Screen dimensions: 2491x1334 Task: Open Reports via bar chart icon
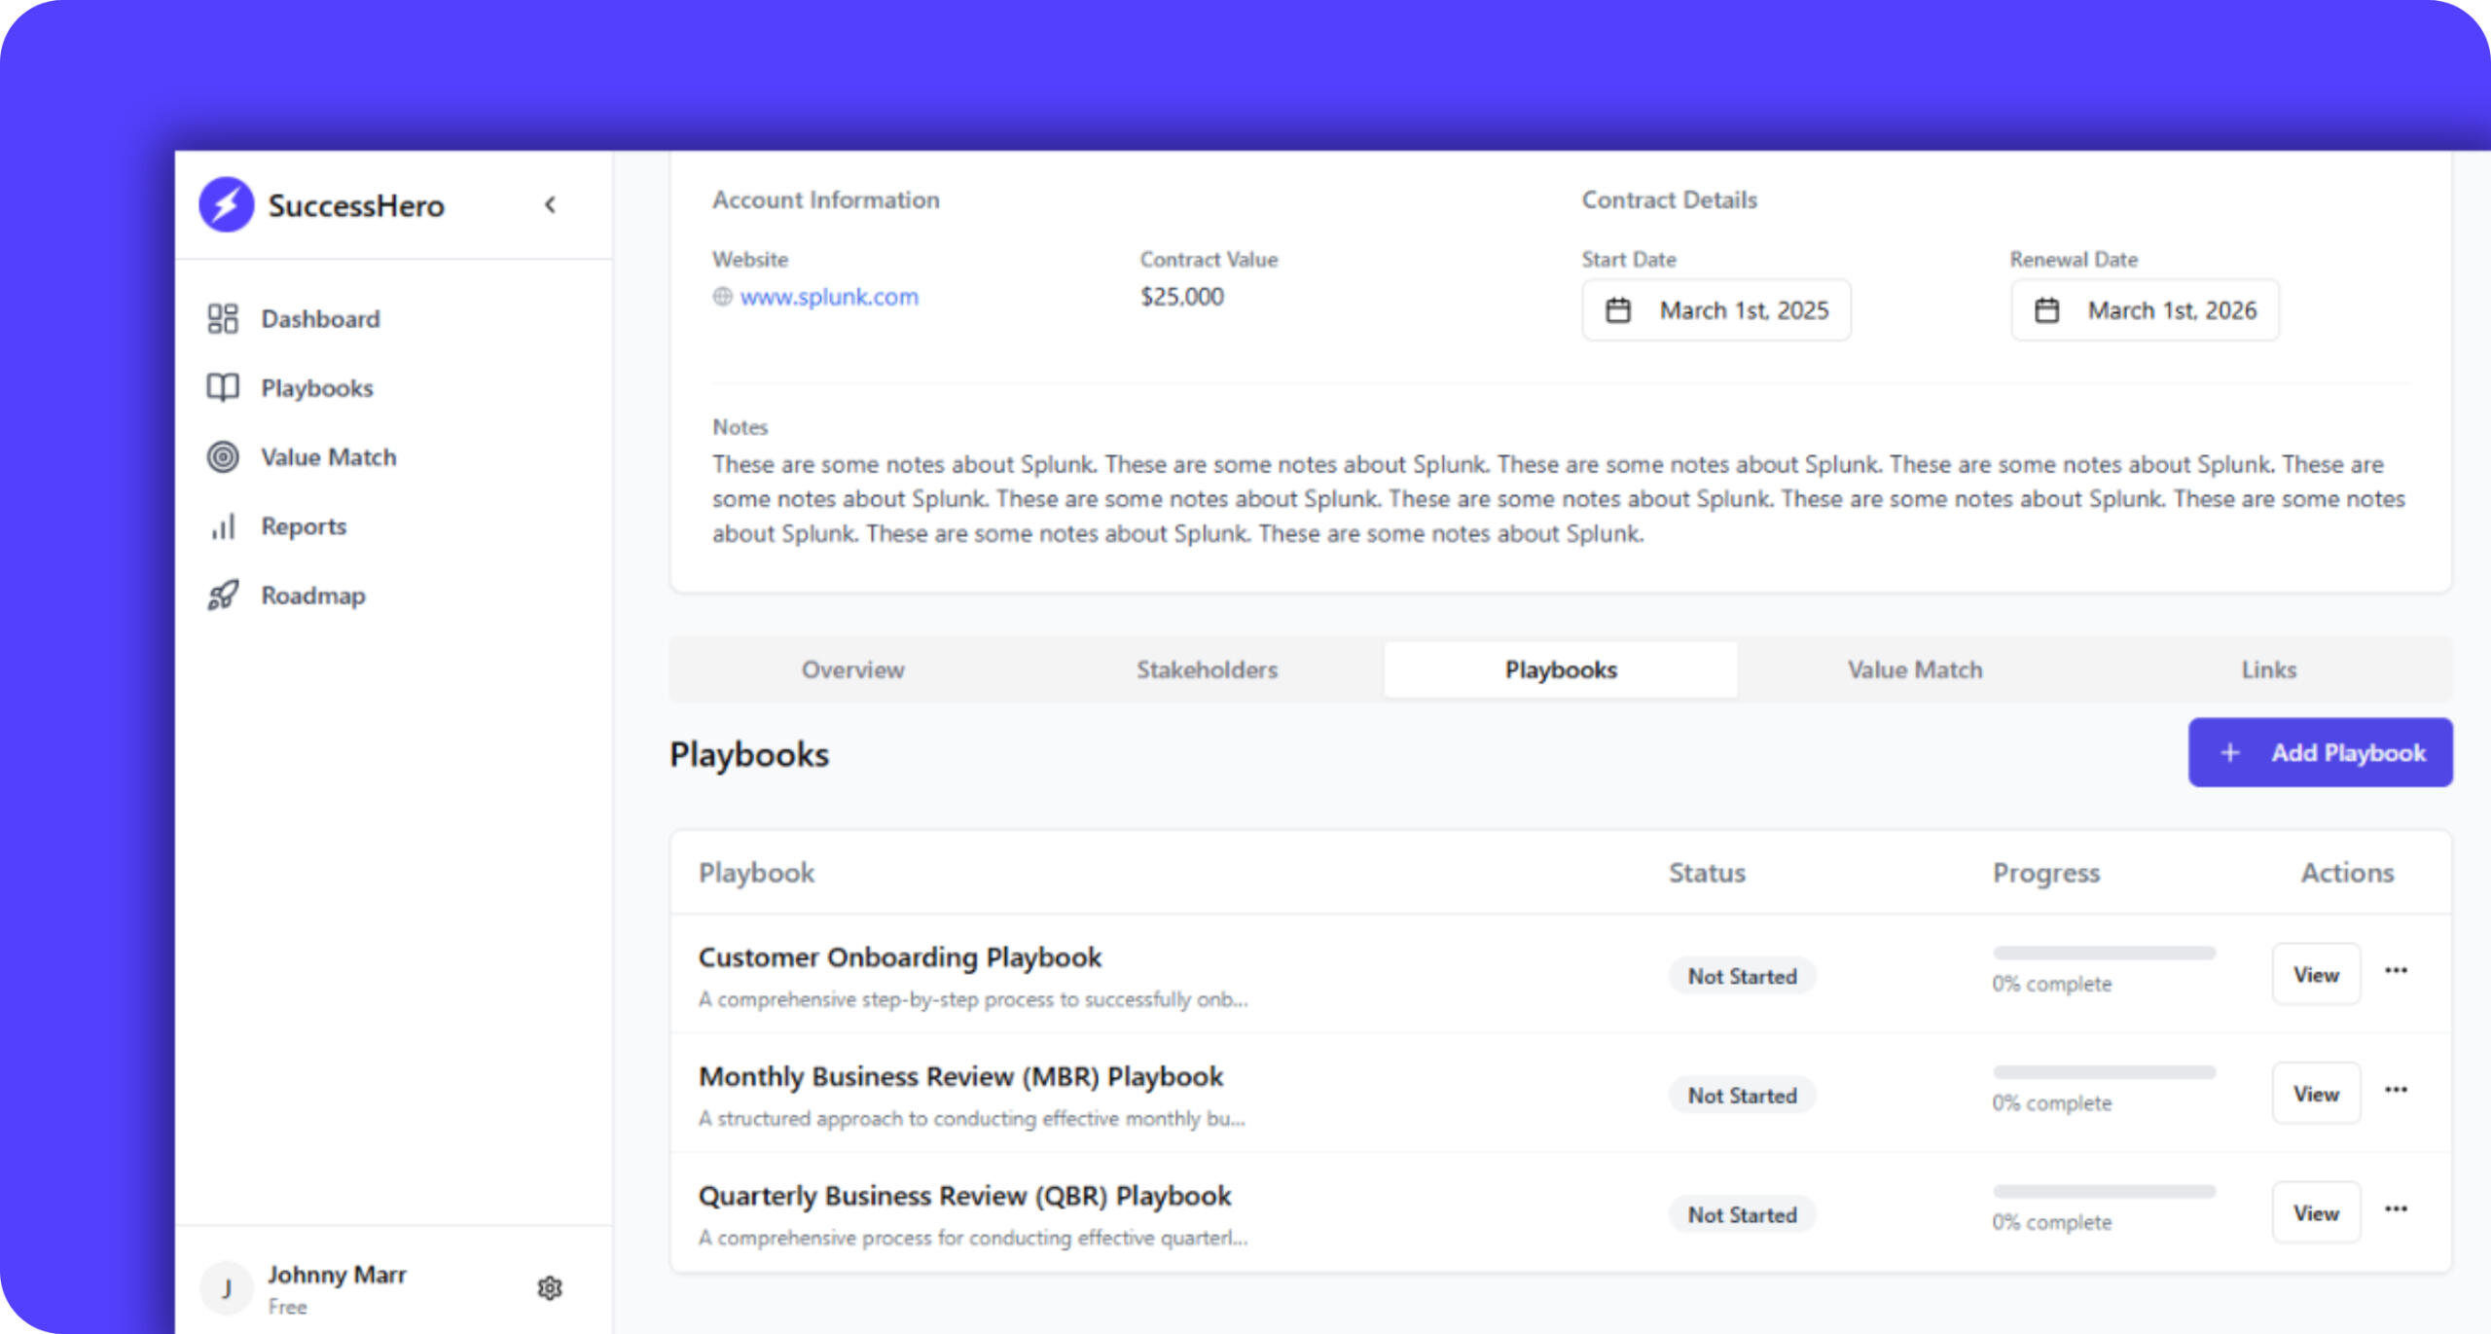(x=223, y=526)
